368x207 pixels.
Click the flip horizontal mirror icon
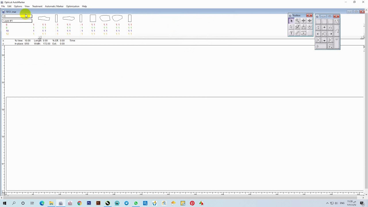(x=330, y=28)
